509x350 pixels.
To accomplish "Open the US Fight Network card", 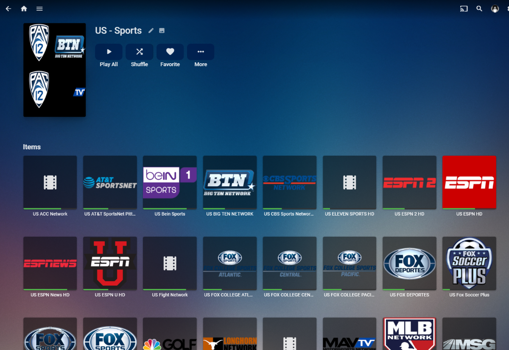I will point(170,263).
